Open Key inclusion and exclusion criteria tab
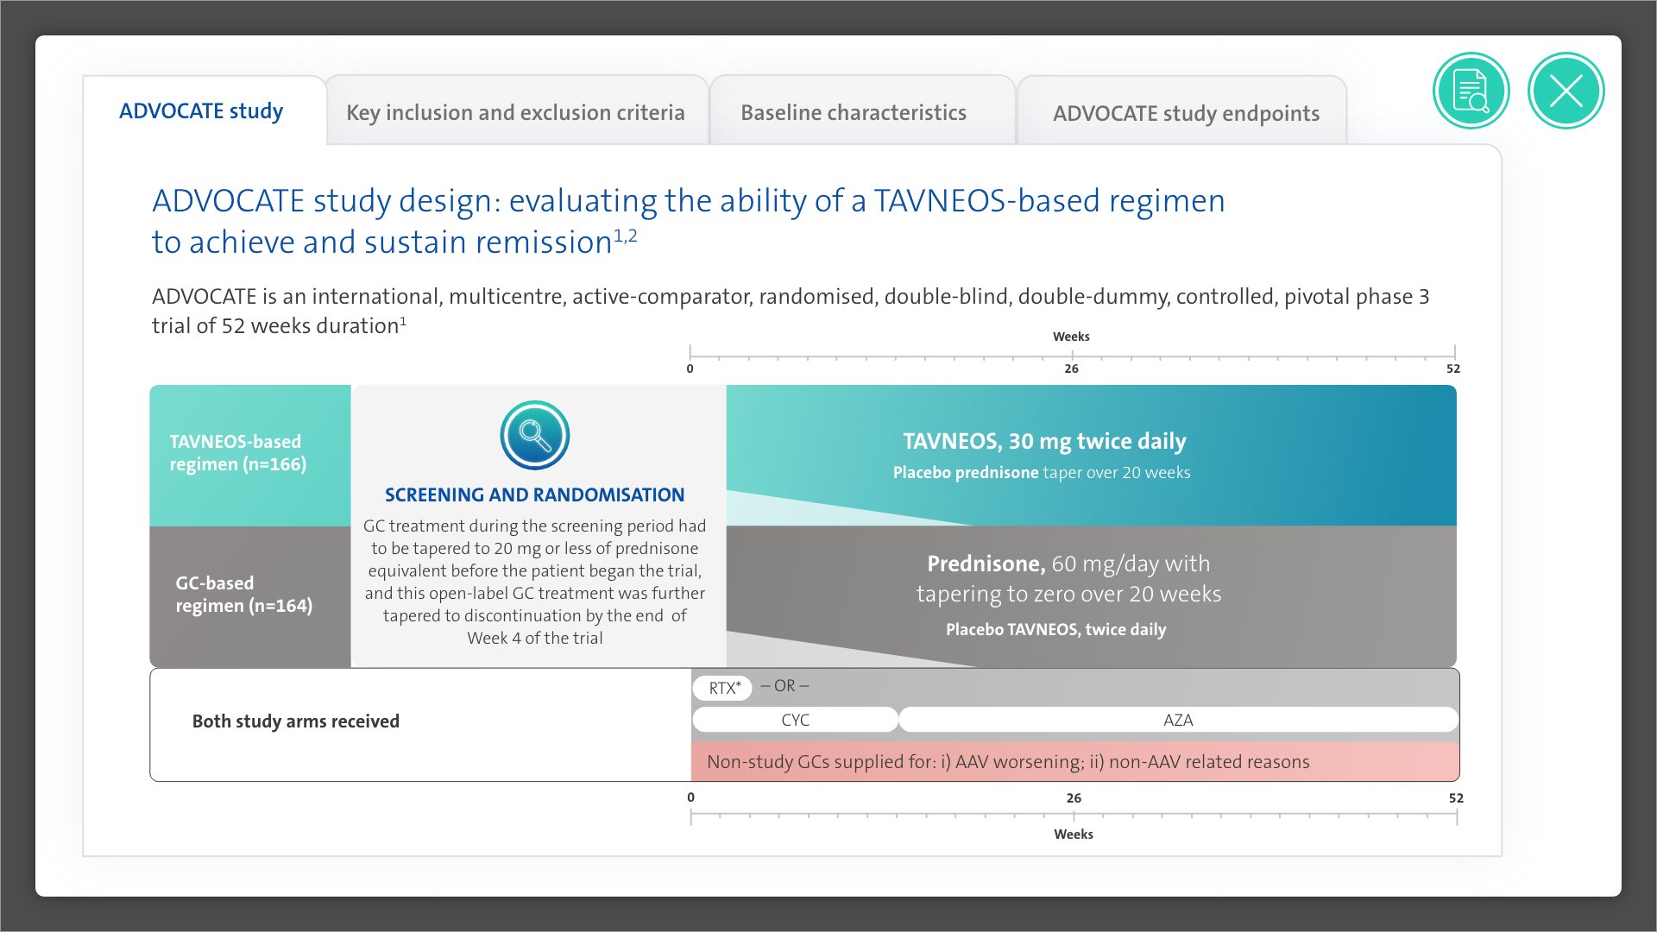The height and width of the screenshot is (932, 1657). click(515, 113)
